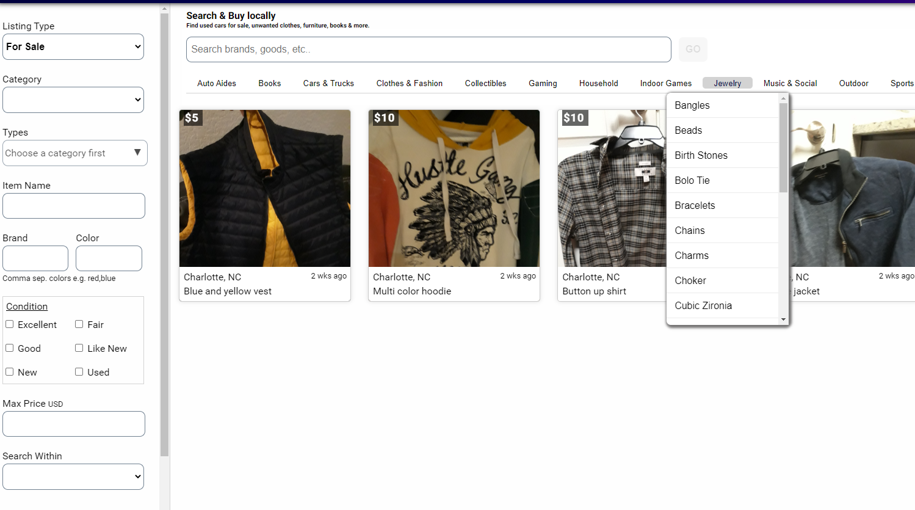915x510 pixels.
Task: Open the Sports category tab
Action: coord(902,84)
